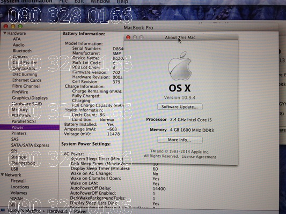This screenshot has height=214, width=286.
Task: Click Wake on LAN label
Action: click(84, 183)
